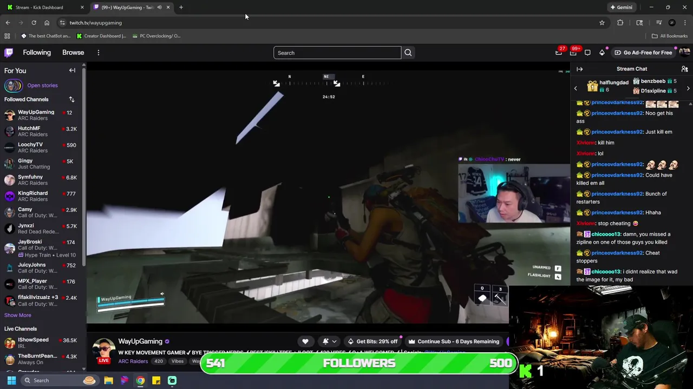Open JayBroski channel with Hype Train
This screenshot has height=389, width=693.
point(42,249)
